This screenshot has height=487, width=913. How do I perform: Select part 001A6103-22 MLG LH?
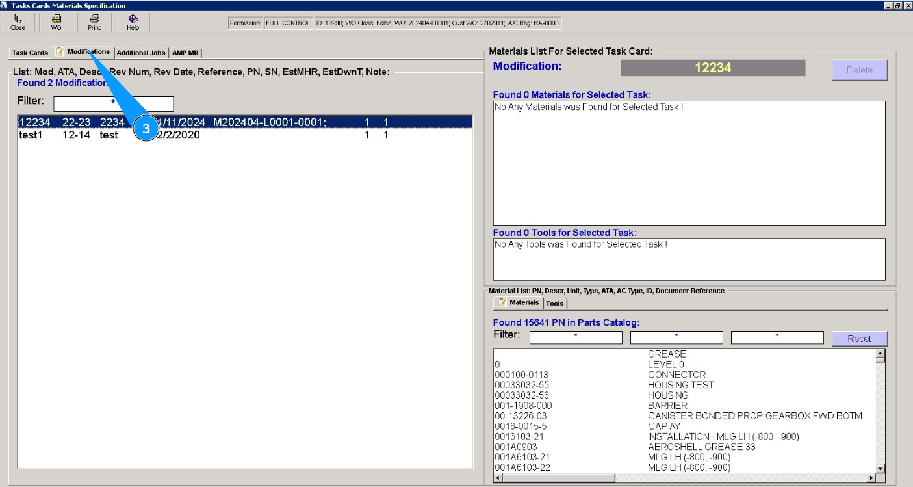(x=684, y=467)
